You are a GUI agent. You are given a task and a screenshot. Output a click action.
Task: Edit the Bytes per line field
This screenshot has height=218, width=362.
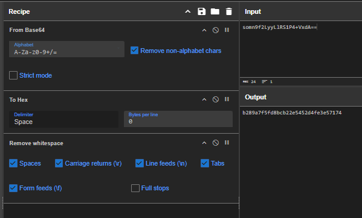click(x=178, y=119)
